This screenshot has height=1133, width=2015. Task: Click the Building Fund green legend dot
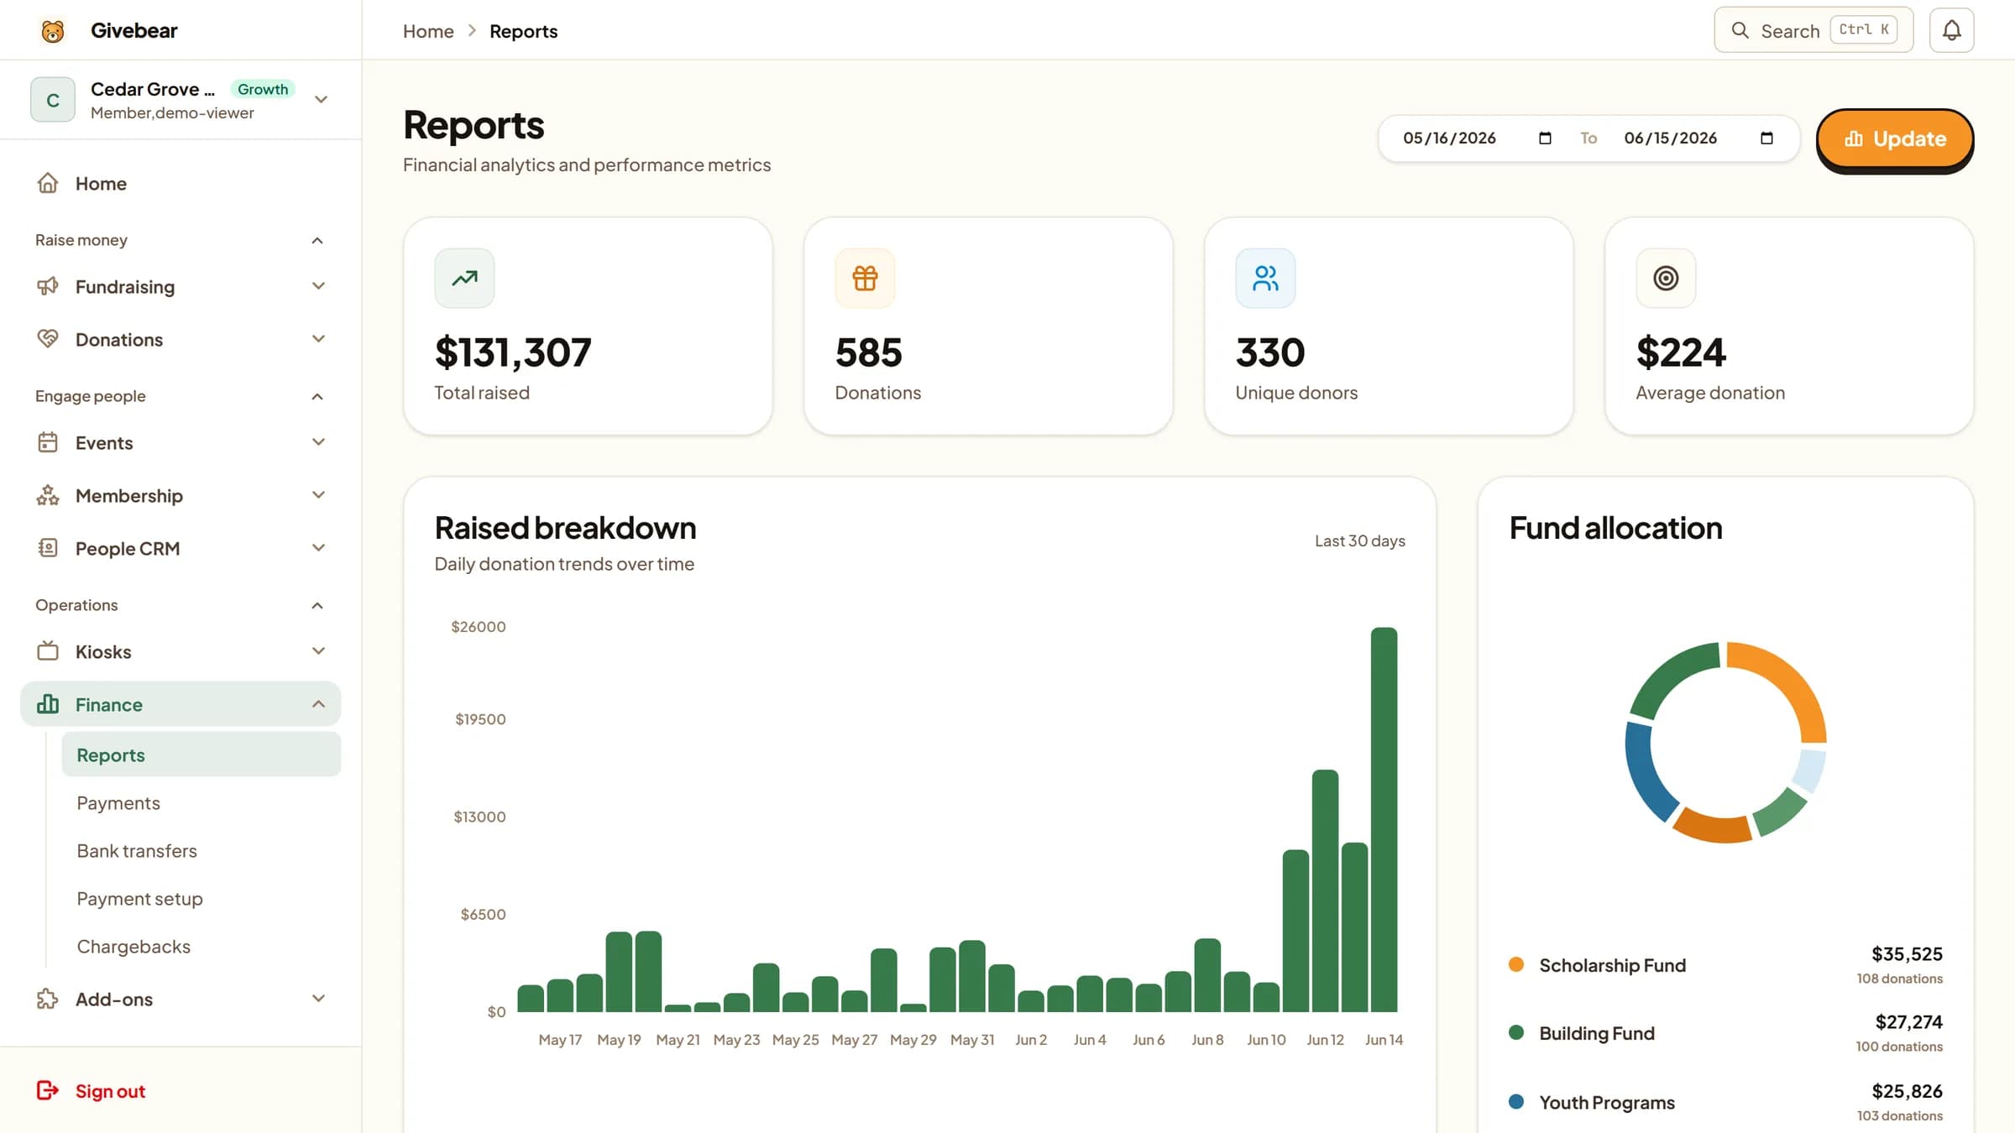[x=1516, y=1032]
